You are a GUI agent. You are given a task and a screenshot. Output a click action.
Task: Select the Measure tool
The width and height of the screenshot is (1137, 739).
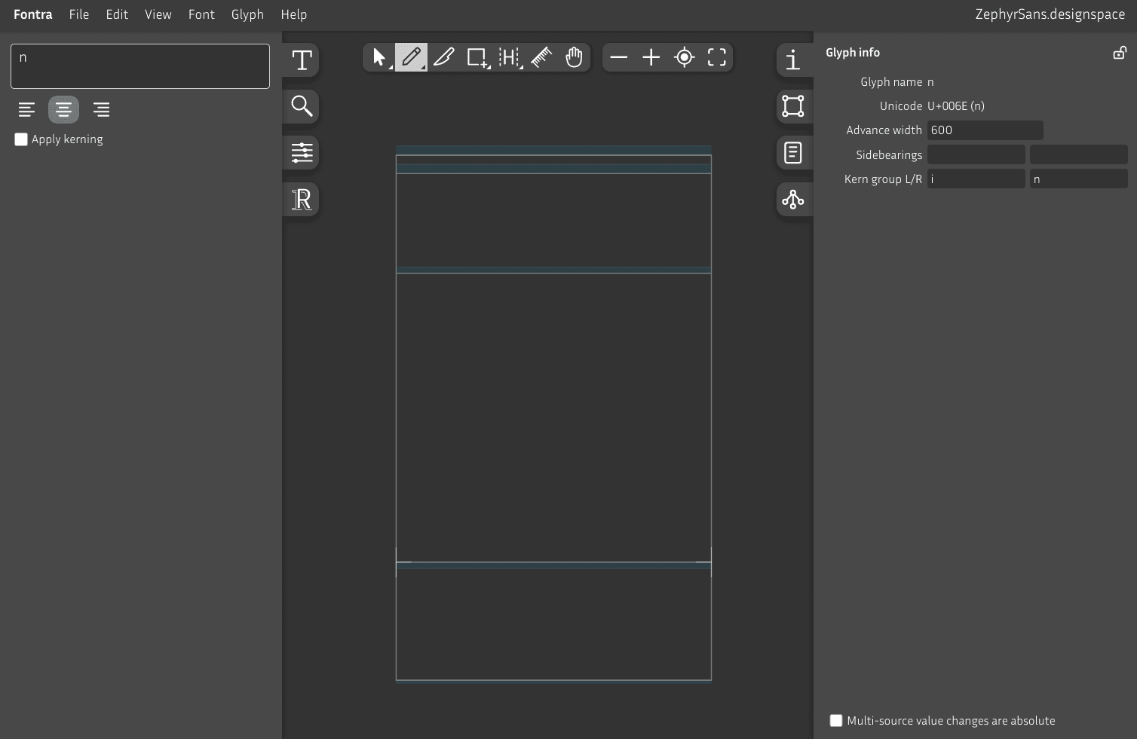click(510, 56)
